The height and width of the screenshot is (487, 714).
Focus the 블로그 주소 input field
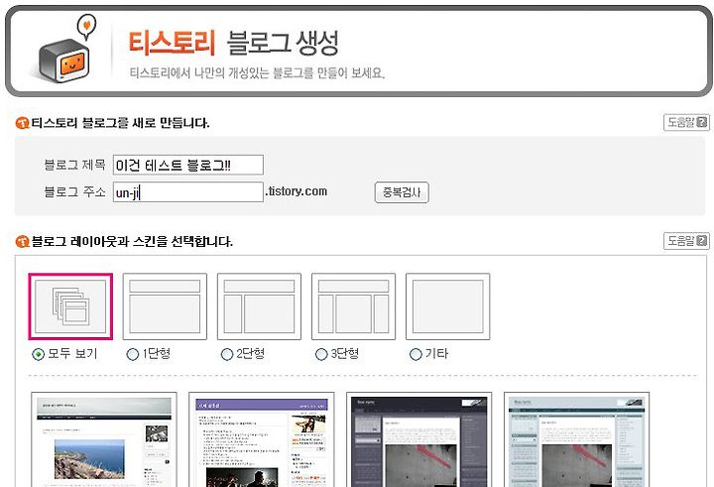188,192
